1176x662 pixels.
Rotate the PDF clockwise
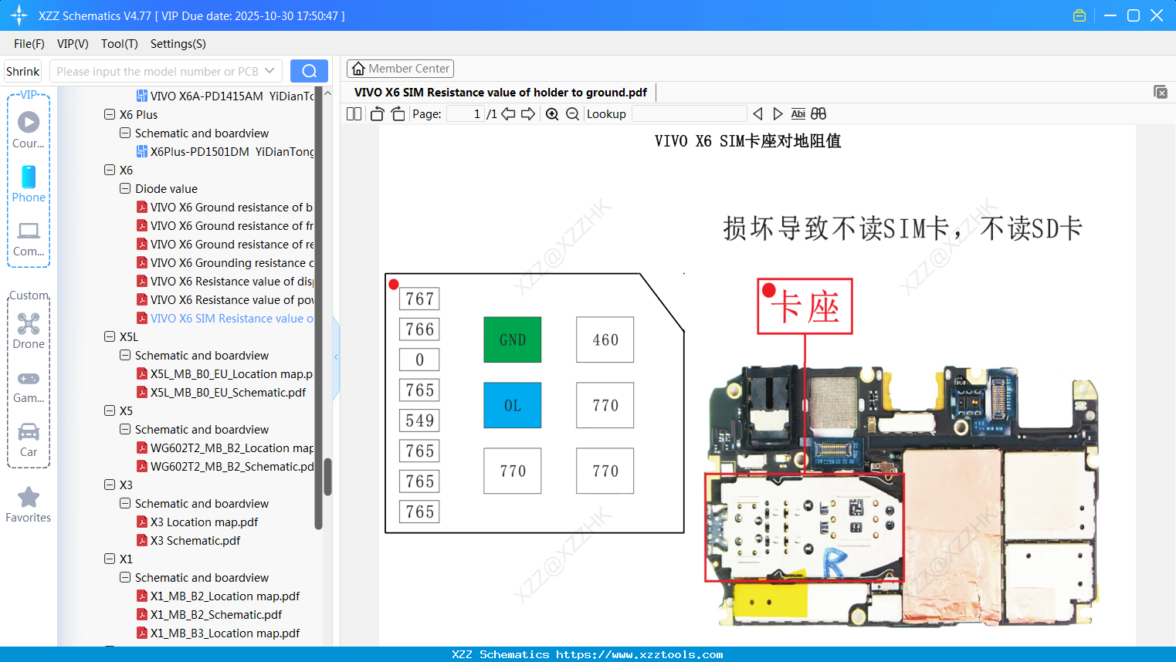(397, 113)
